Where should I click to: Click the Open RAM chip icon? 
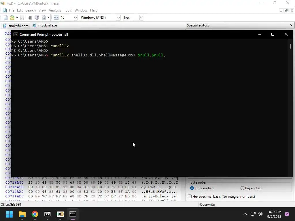[30, 18]
